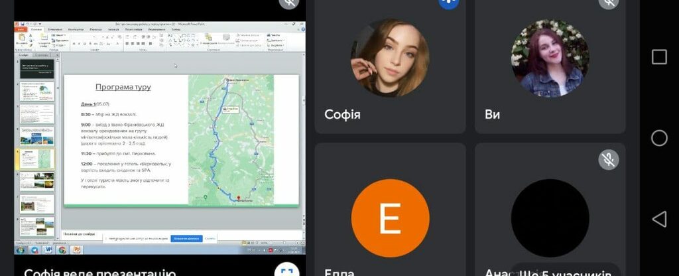
Task: Tap the Android recent apps square button
Action: 659,57
